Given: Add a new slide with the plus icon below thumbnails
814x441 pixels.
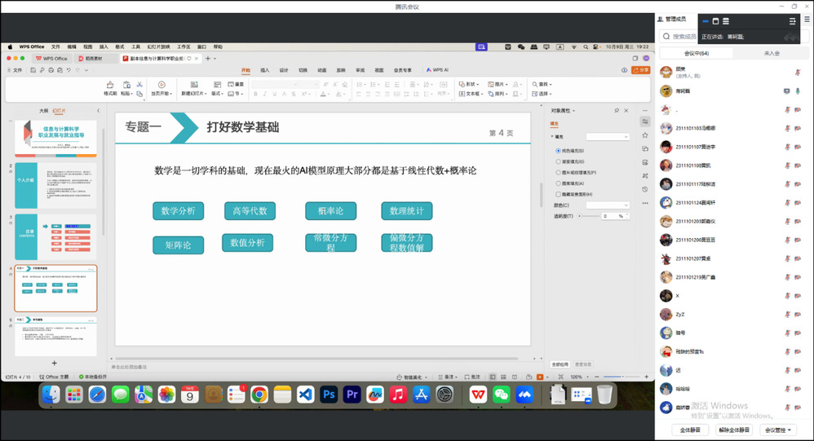Looking at the screenshot, I should point(55,362).
